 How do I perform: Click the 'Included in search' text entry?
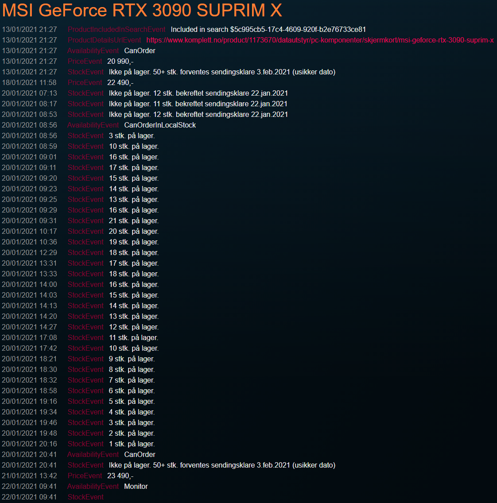pyautogui.click(x=268, y=30)
